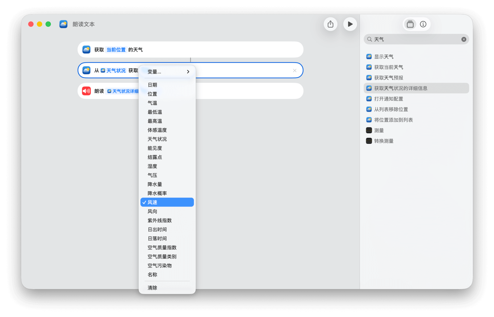Expand the 变量... submenu

coord(167,72)
